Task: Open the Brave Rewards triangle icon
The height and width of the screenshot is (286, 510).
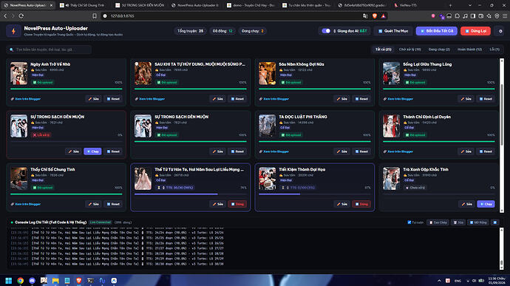Action: click(384, 16)
